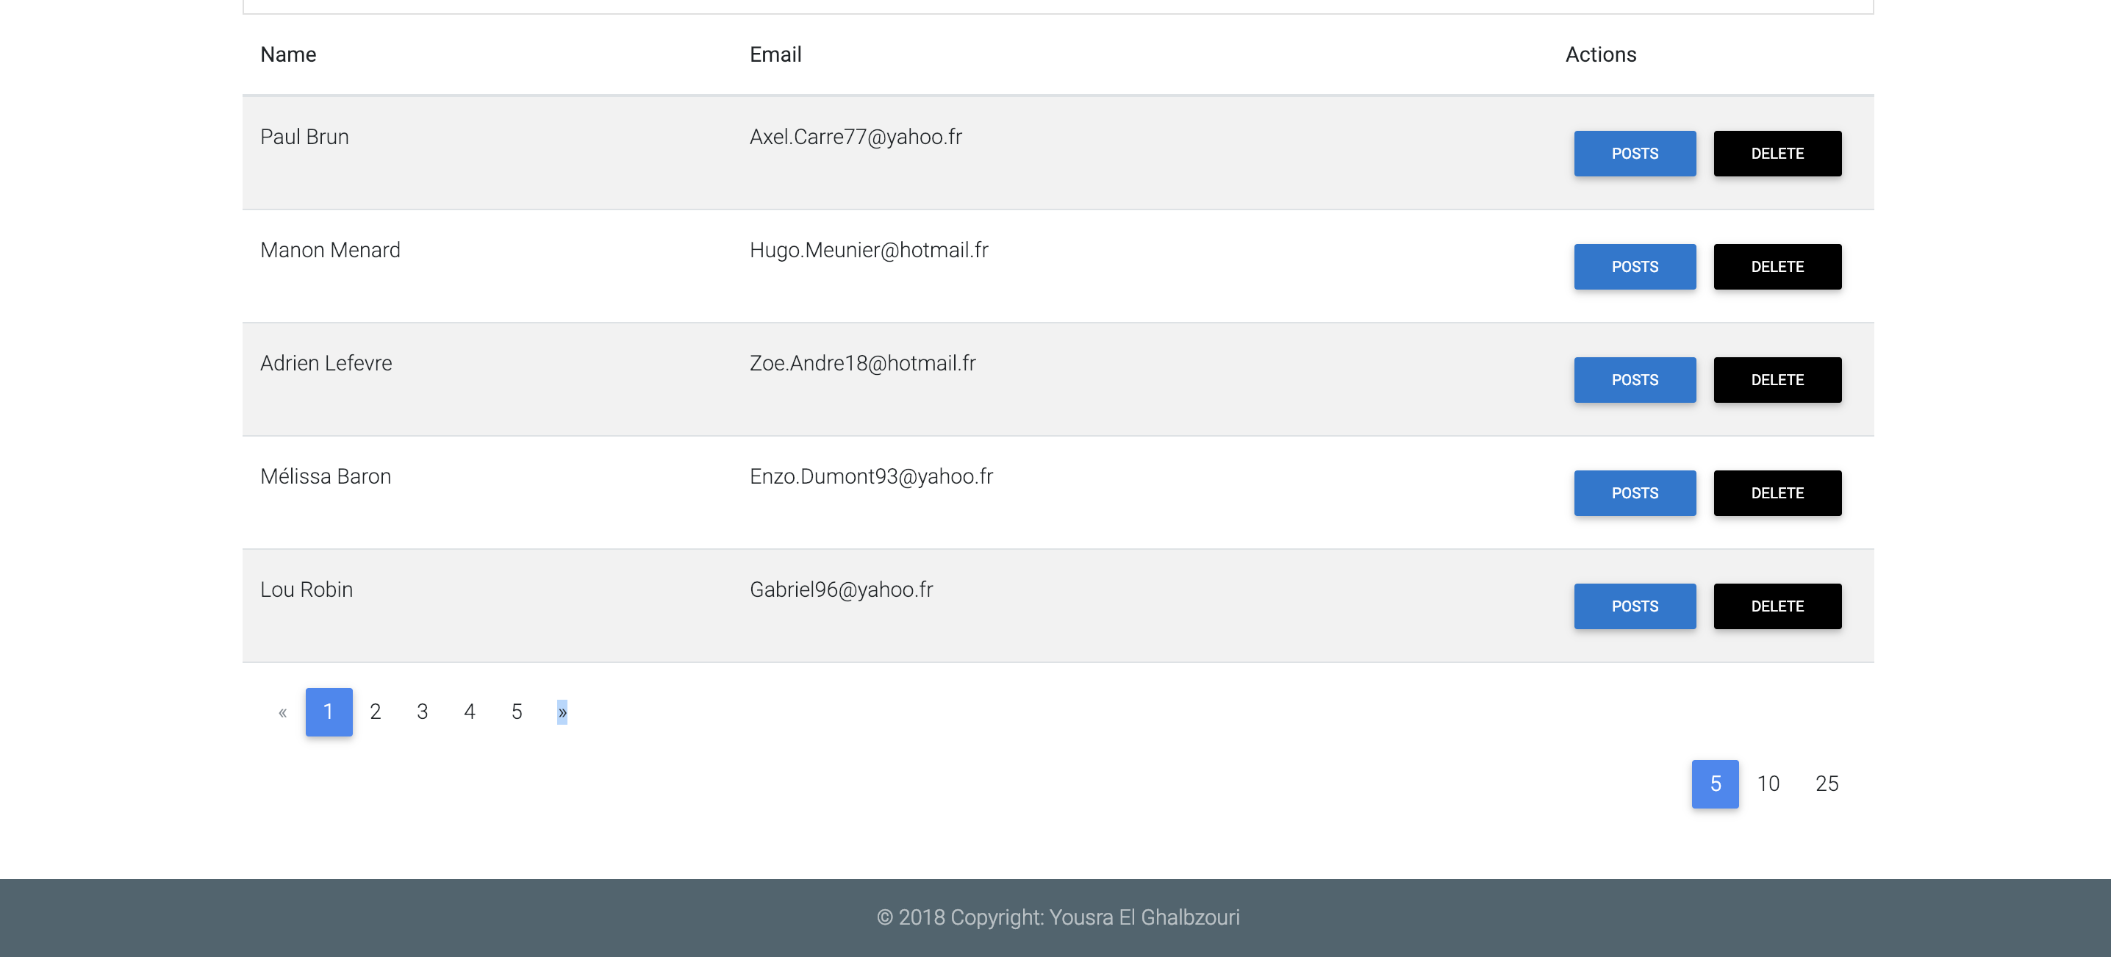Jump to the last page using the » arrow
This screenshot has height=957, width=2111.
point(562,712)
